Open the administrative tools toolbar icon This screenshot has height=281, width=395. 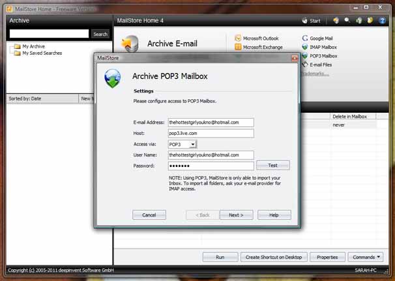pos(370,20)
